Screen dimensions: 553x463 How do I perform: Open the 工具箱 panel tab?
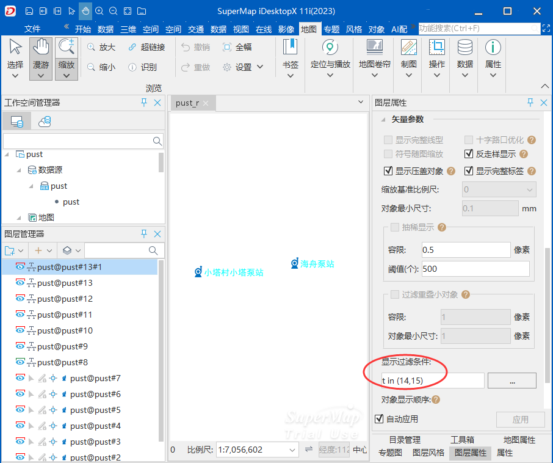(463, 440)
